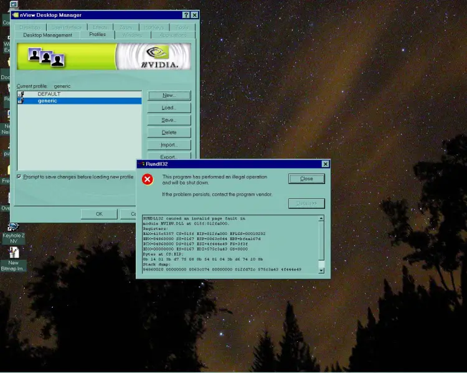Switch to the Desktop Management tab
This screenshot has height=373, width=467.
click(48, 35)
